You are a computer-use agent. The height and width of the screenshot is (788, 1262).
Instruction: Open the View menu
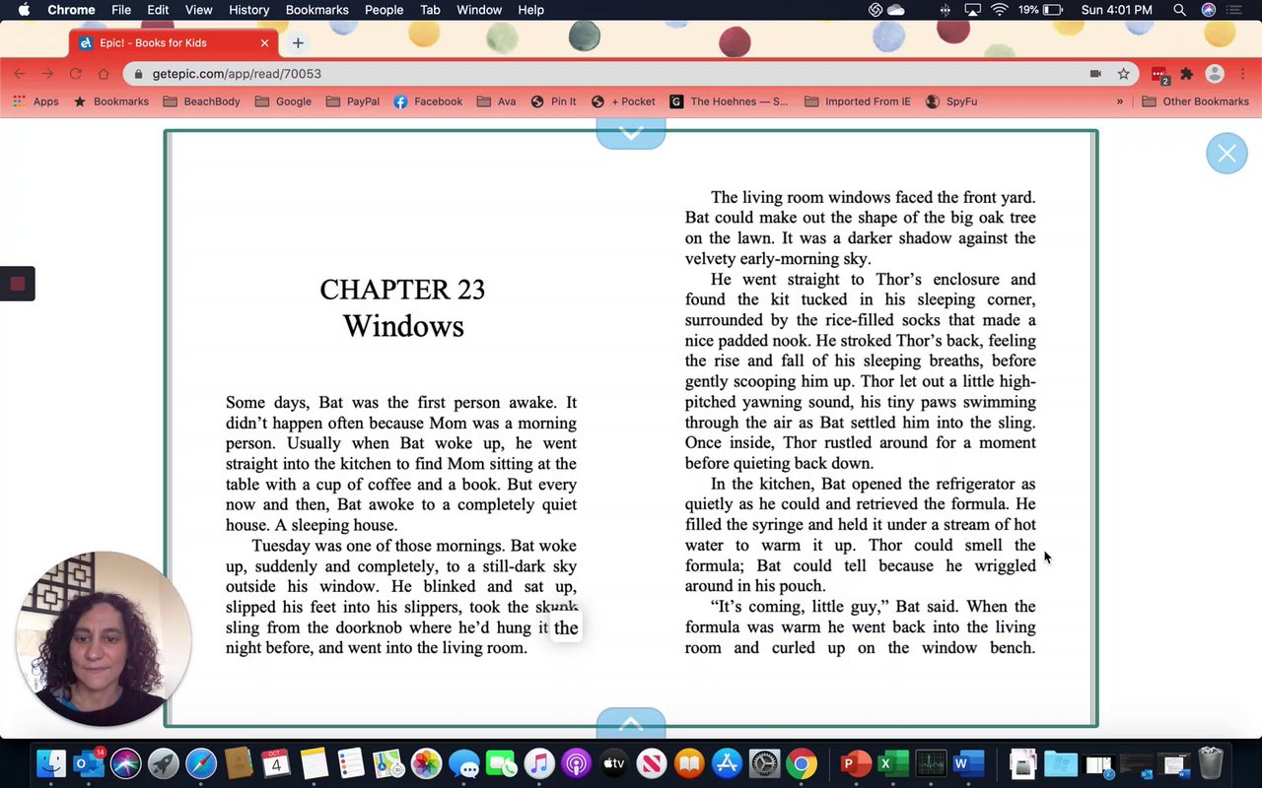click(x=198, y=10)
